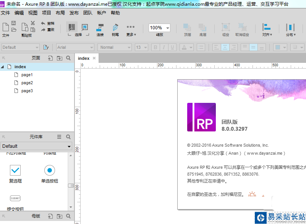This screenshot has width=306, height=224.
Task: Activate contained selection mode tool
Action: pyautogui.click(x=84, y=27)
